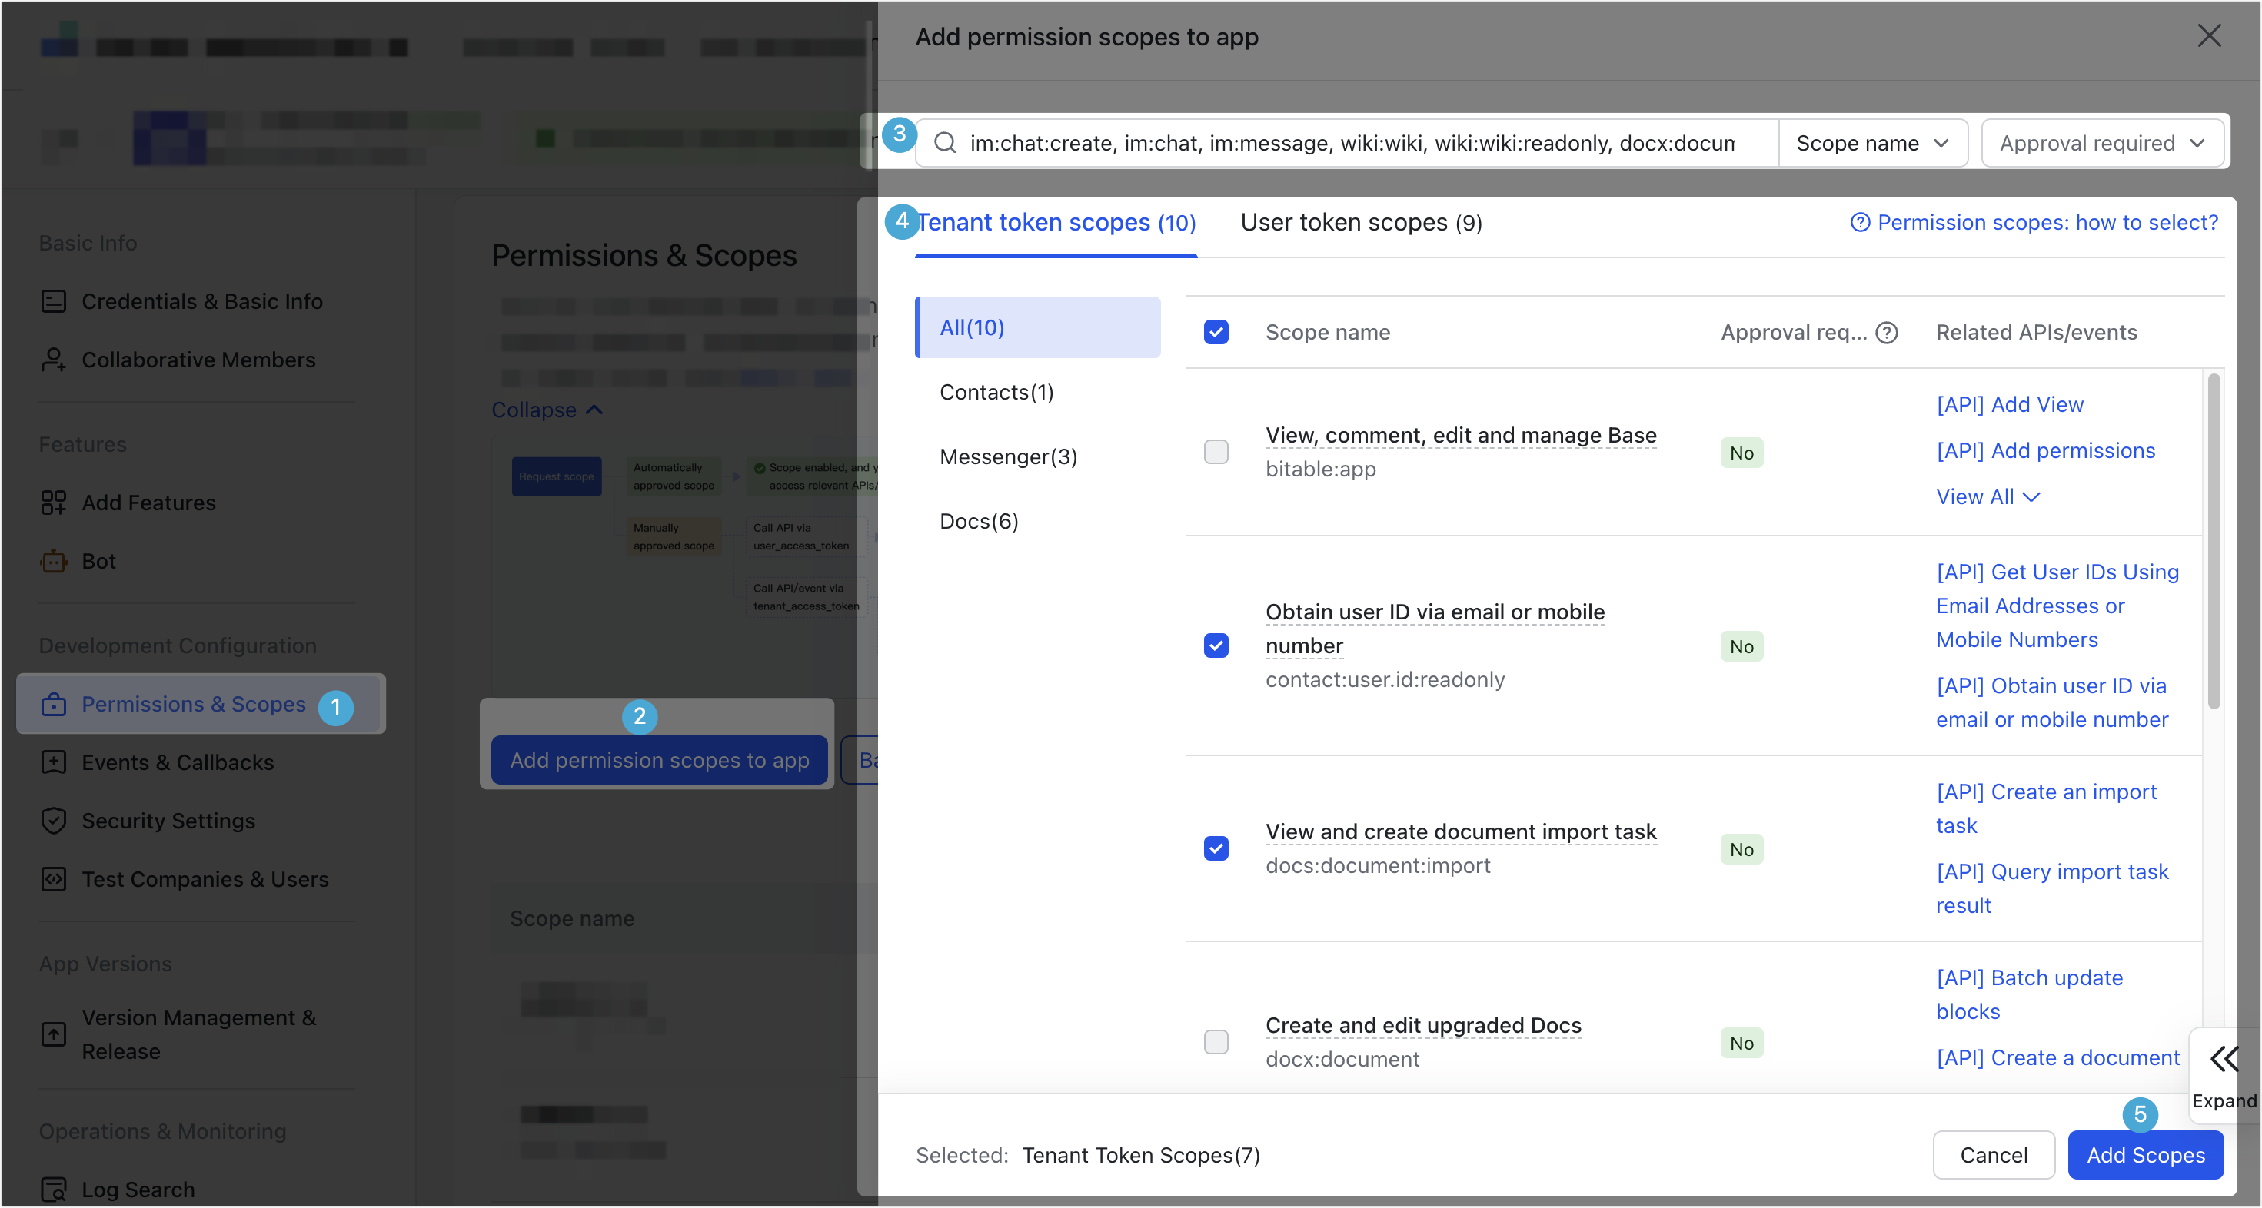Click the Bot robot icon
The image size is (2262, 1208).
(54, 561)
